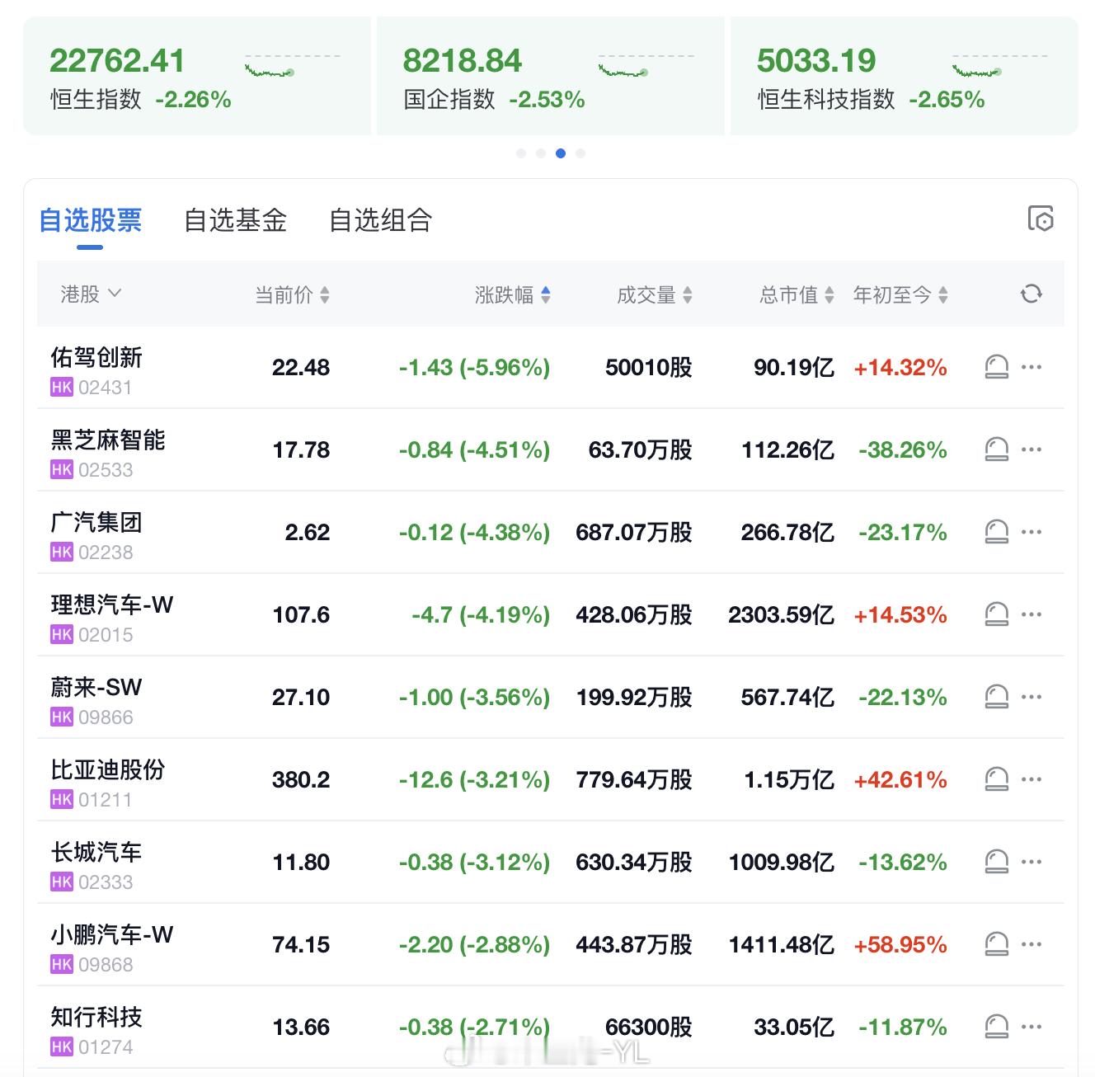Open more options for 比亚迪股份
Viewport: 1095px width, 1077px height.
[x=1032, y=779]
